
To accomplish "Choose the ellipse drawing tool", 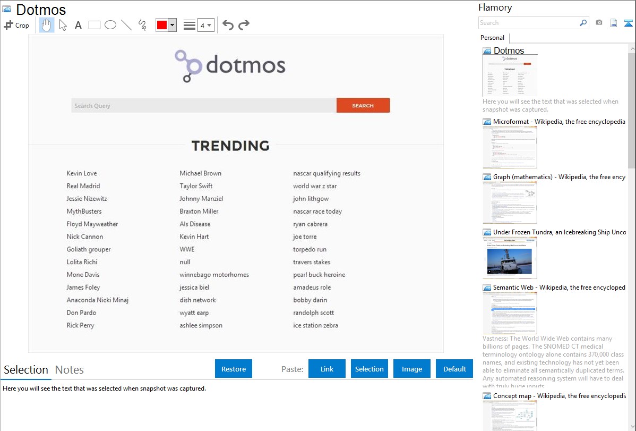I will [x=110, y=25].
